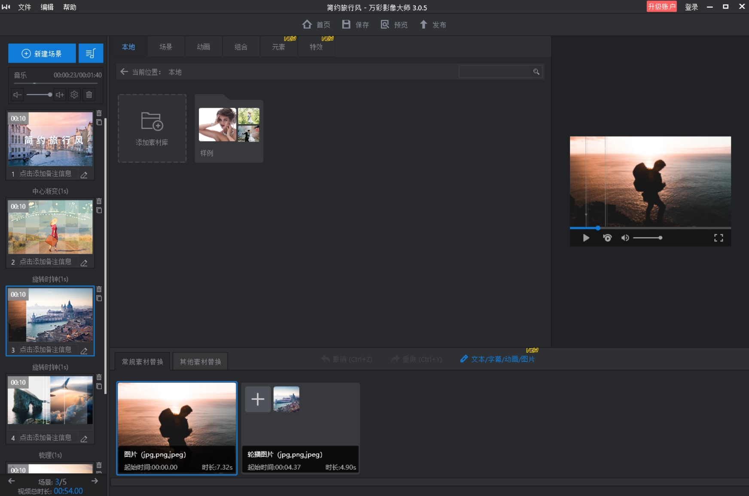Click the 新建场景 button

[42, 54]
